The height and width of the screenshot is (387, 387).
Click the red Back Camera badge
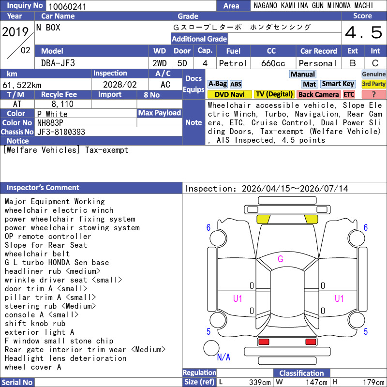pyautogui.click(x=318, y=94)
